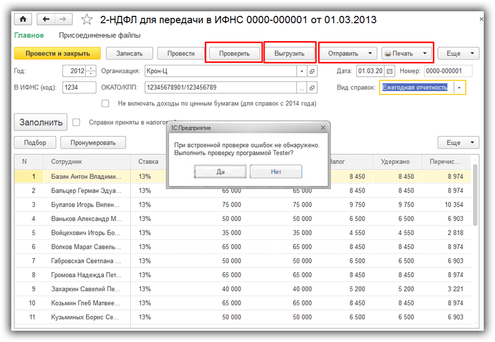Sort by Сотрудник column header
495x342 pixels.
click(x=87, y=161)
